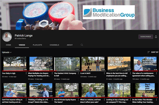This screenshot has height=105, width=159.
Task: Go to the Playlists tab
Action: (x=37, y=45)
